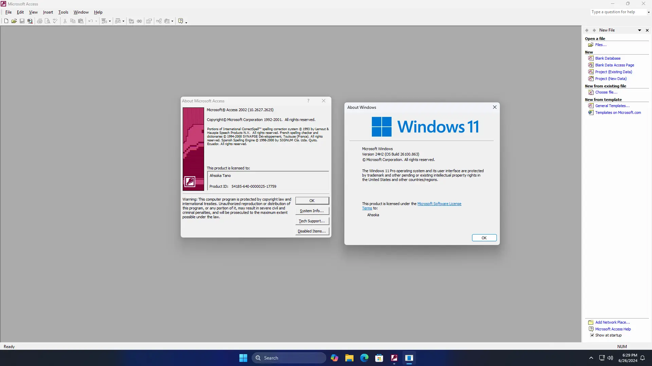Viewport: 652px width, 366px height.
Task: Click the Save floppy disk toolbar icon
Action: [x=22, y=21]
